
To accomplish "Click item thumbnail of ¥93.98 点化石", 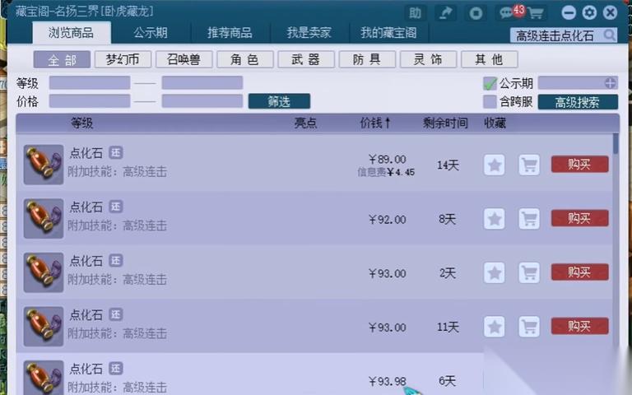I will (x=44, y=378).
